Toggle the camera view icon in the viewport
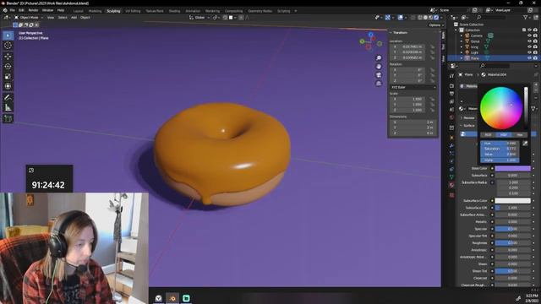Viewport: 541px width, 304px height. coord(379,75)
